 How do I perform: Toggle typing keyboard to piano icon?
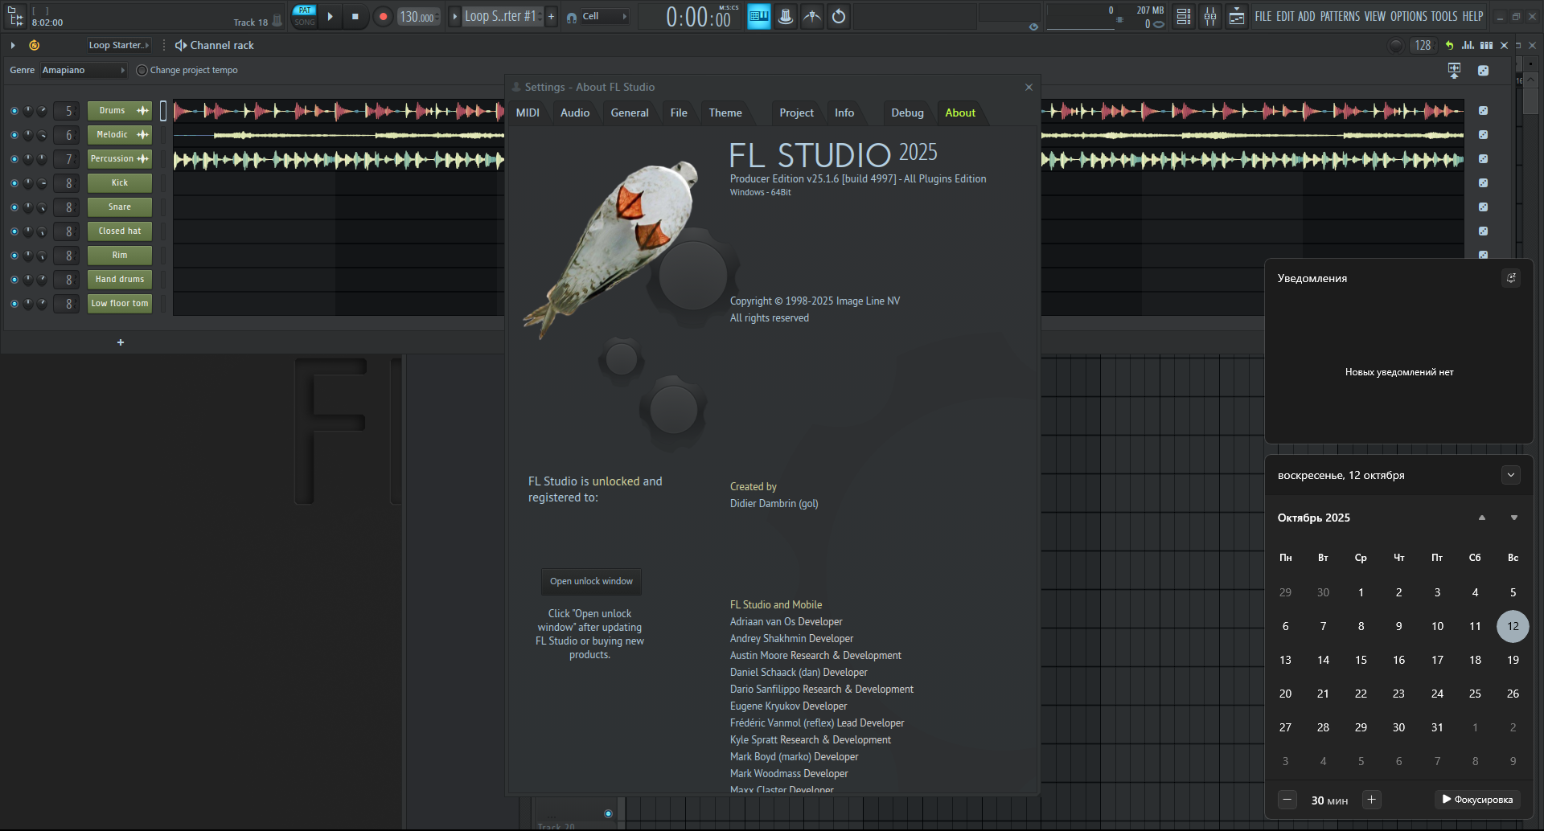[x=758, y=17]
